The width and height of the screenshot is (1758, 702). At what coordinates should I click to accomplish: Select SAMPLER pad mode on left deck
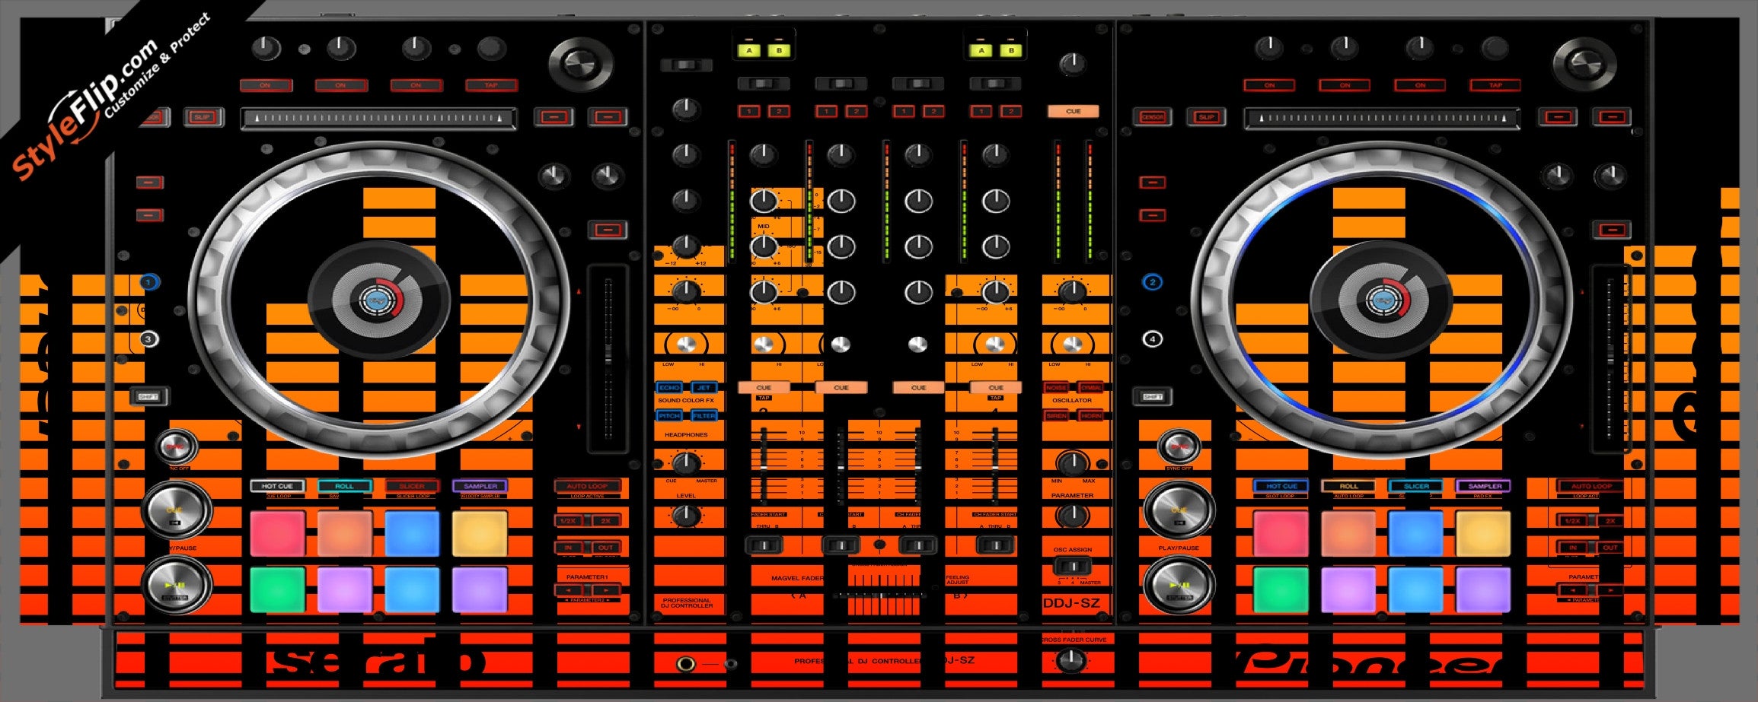click(480, 486)
